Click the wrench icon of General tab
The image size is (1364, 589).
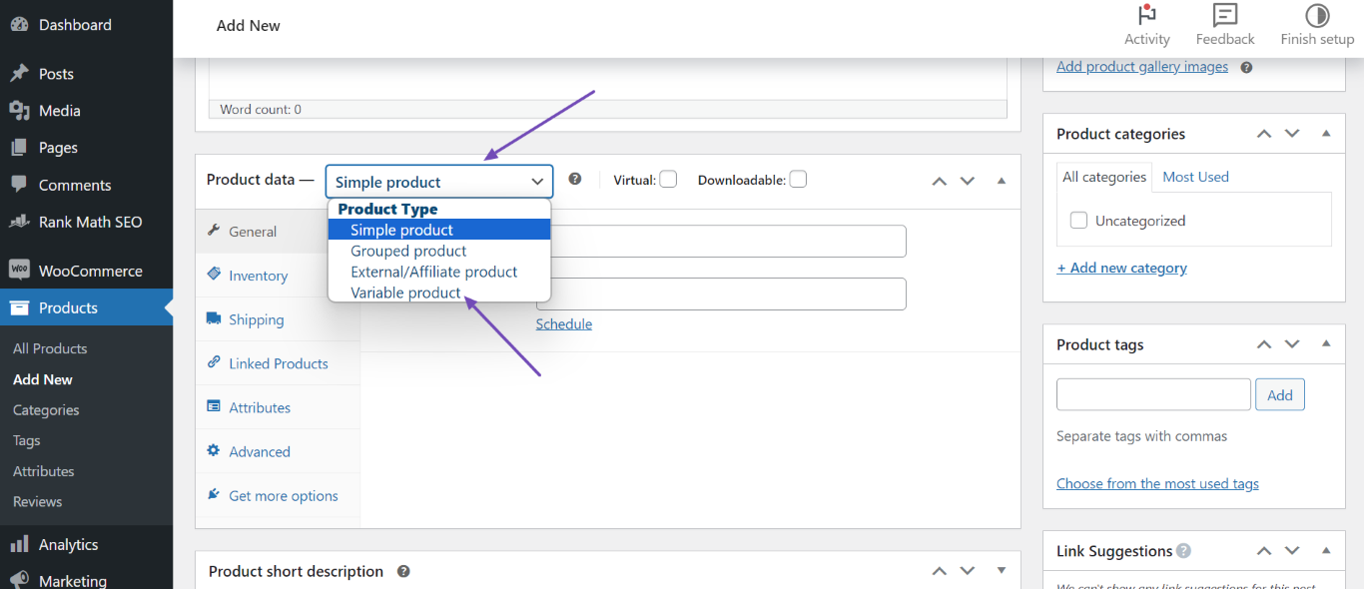tap(213, 231)
